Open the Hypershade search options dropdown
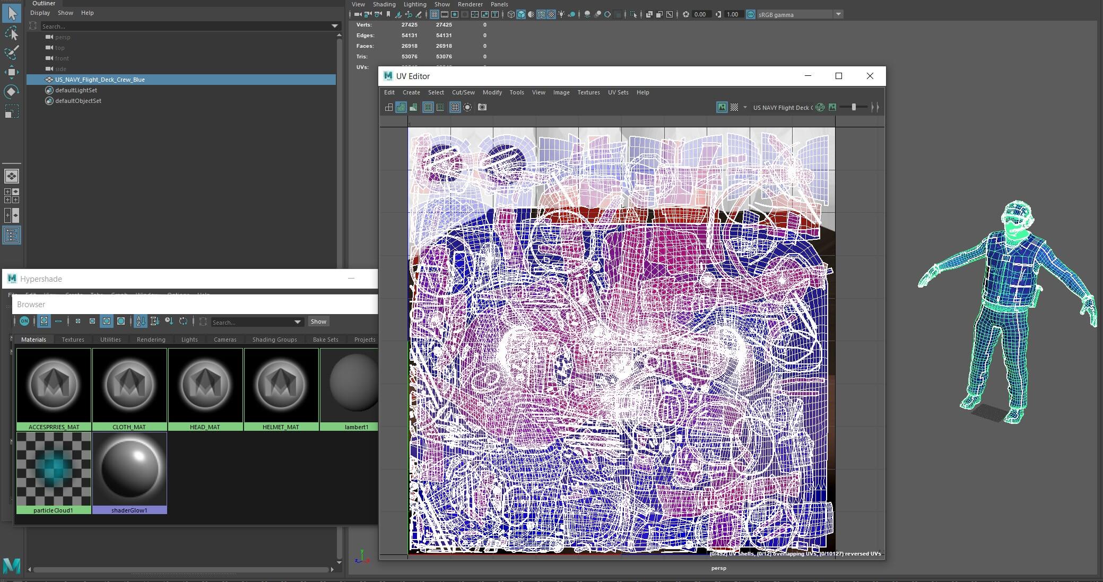 point(297,322)
